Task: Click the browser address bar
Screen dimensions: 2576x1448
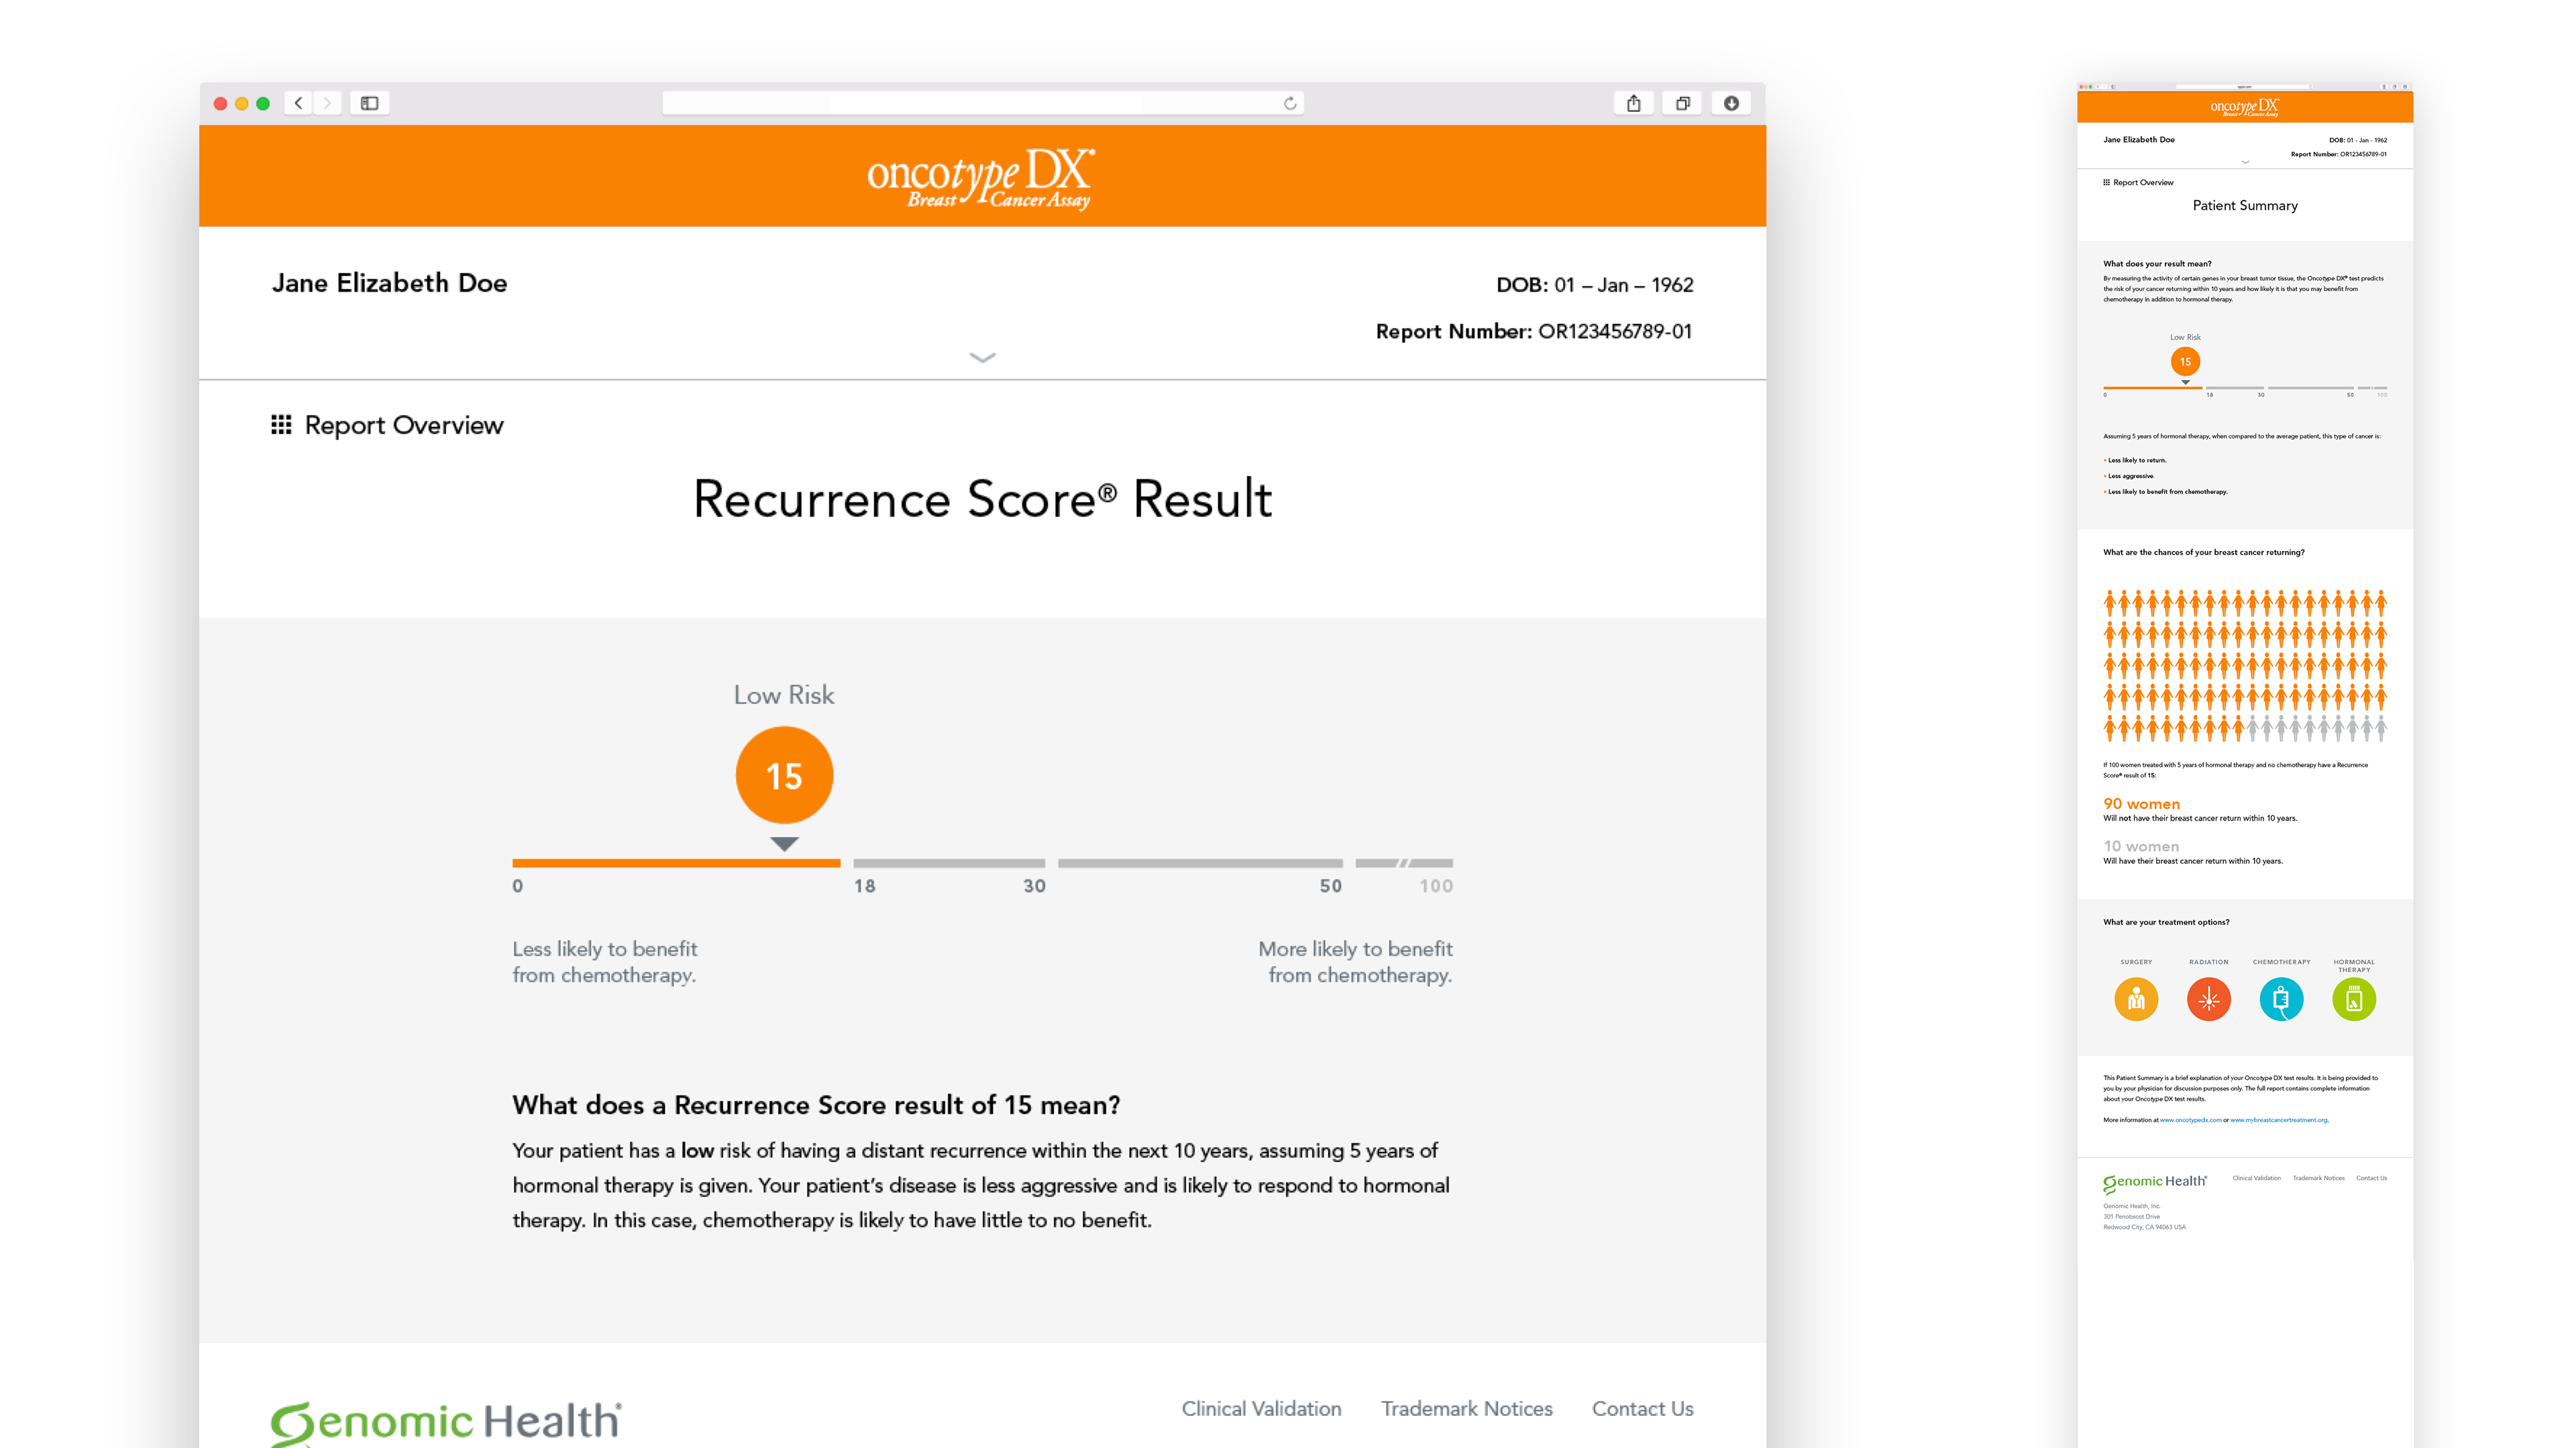Action: tap(982, 103)
